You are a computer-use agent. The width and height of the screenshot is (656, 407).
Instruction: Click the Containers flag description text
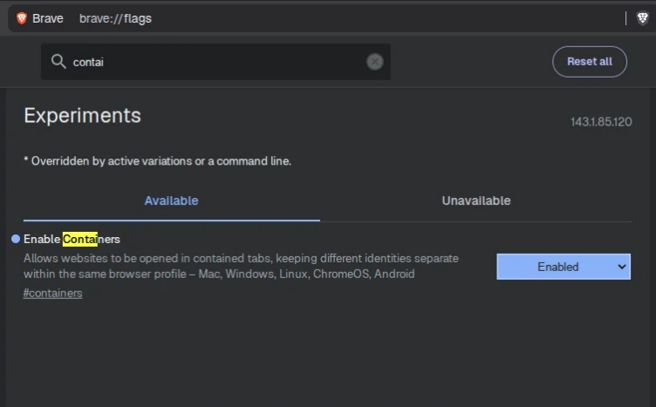pos(240,266)
